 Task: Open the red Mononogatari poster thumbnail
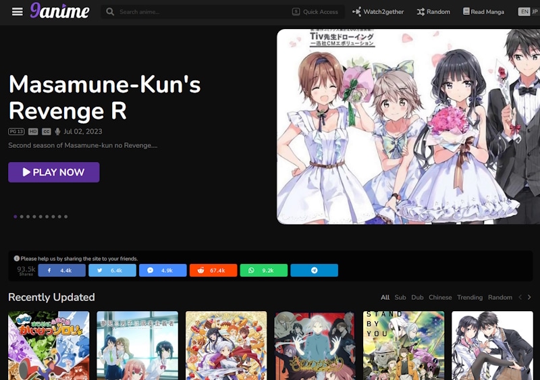315,346
